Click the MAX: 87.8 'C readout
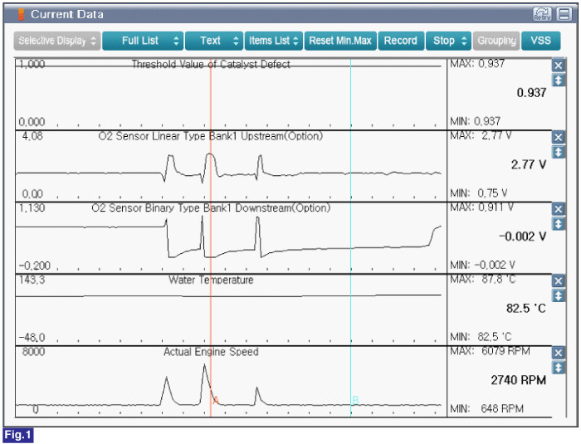Viewport: 581px width, 444px height. tap(483, 279)
